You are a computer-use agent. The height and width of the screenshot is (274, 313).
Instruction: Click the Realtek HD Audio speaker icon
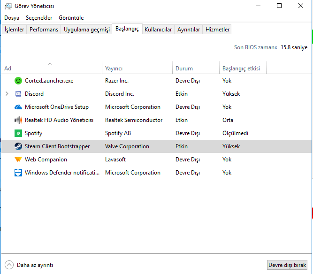tap(18, 120)
